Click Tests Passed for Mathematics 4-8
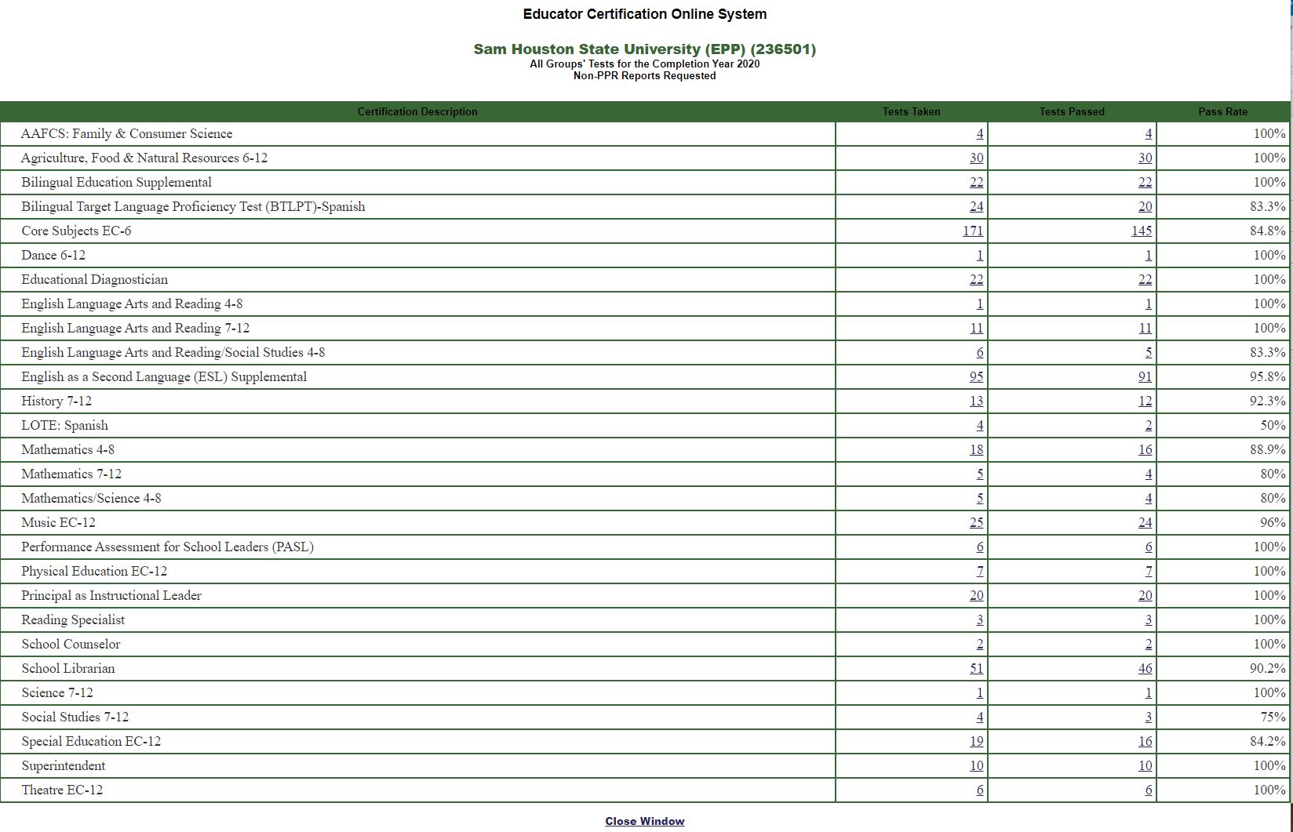1293x832 pixels. point(1145,449)
